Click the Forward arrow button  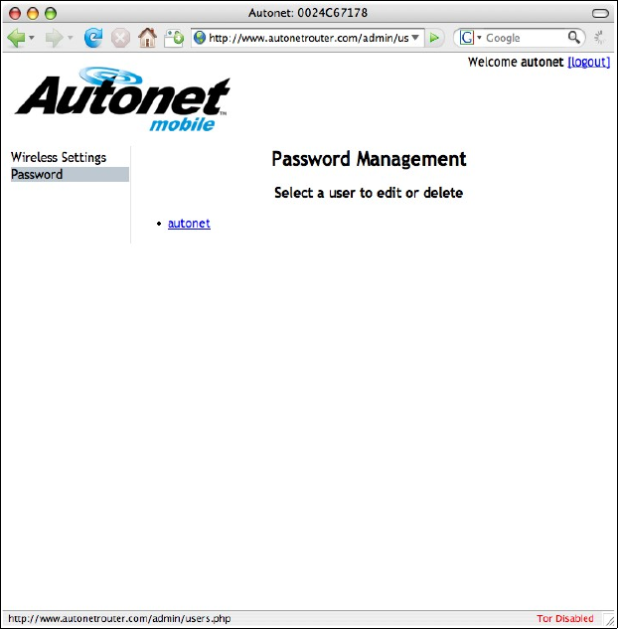coord(54,38)
